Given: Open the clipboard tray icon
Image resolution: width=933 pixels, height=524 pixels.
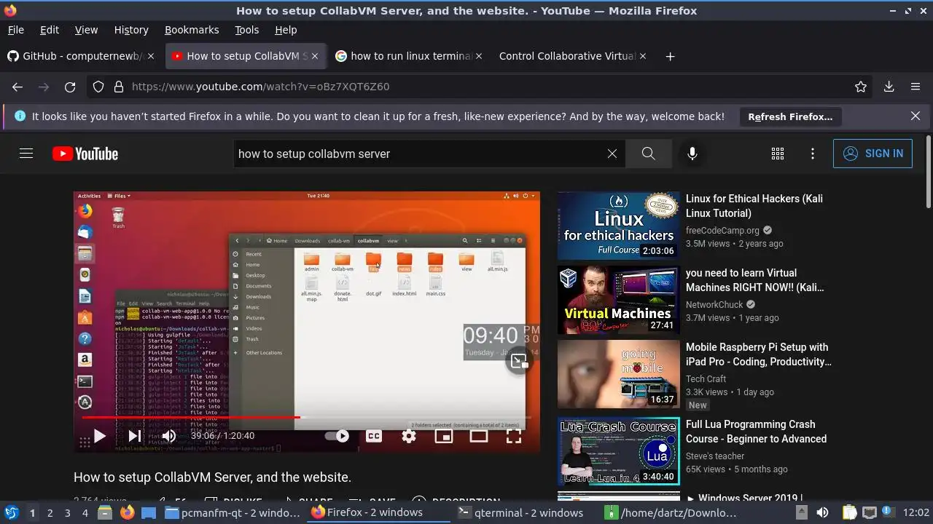Looking at the screenshot, I should [x=850, y=512].
